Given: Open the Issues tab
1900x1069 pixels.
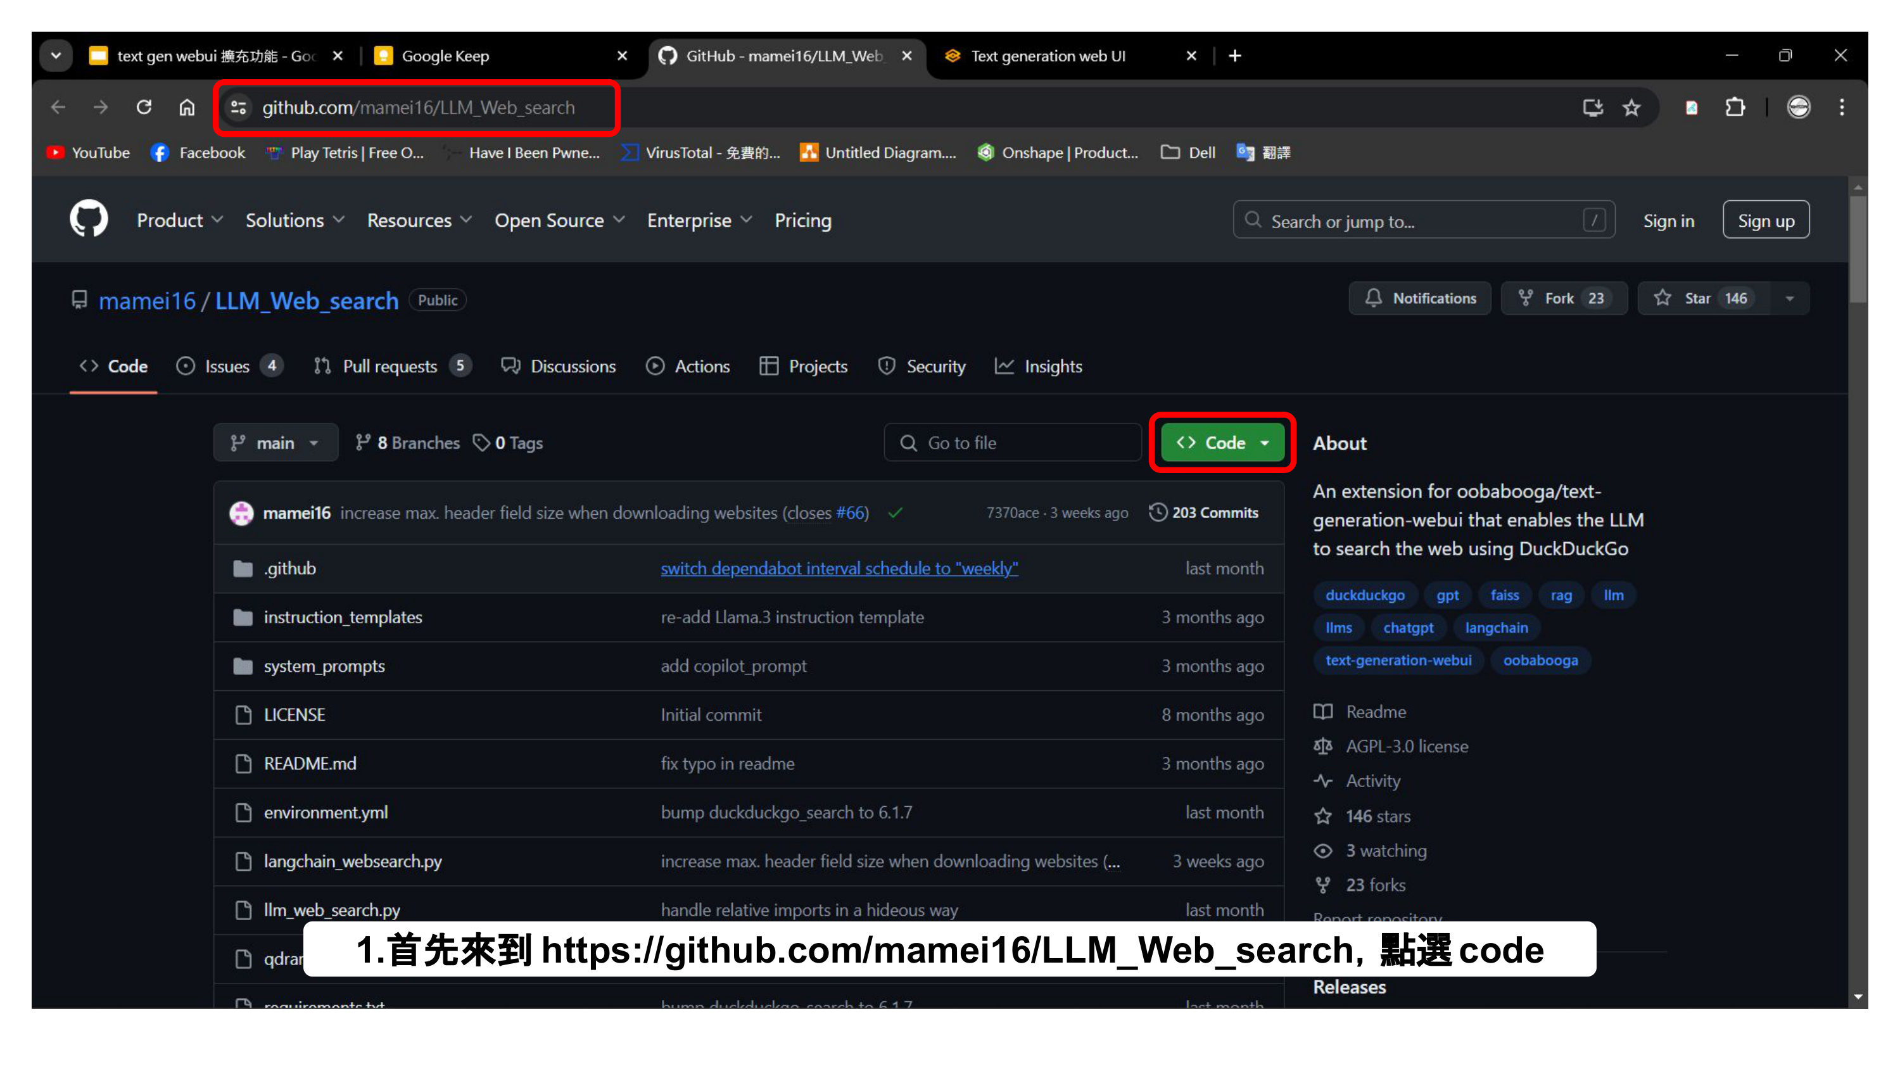Looking at the screenshot, I should tap(229, 366).
